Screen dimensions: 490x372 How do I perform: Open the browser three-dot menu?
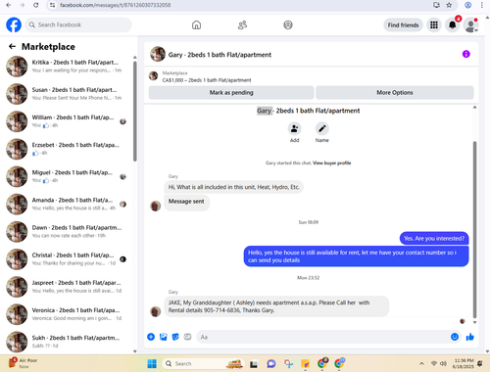482,5
